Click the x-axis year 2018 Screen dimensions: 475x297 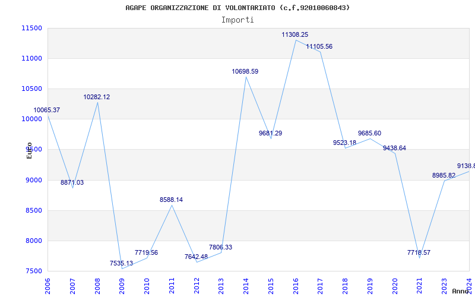(345, 286)
